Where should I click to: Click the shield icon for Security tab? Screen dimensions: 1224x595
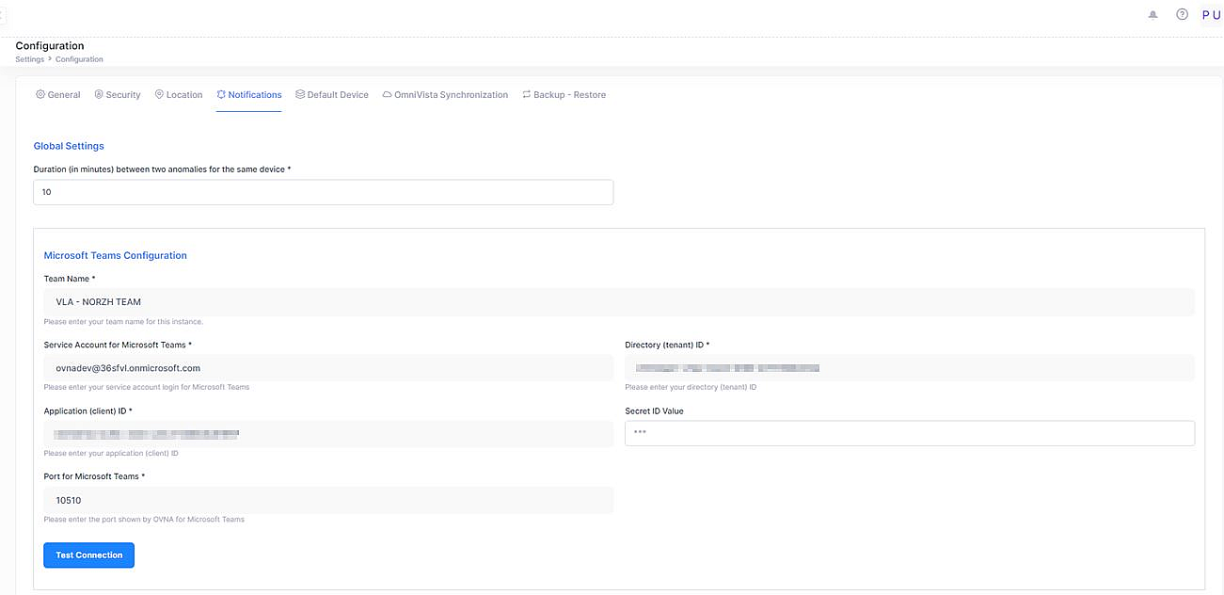click(99, 94)
